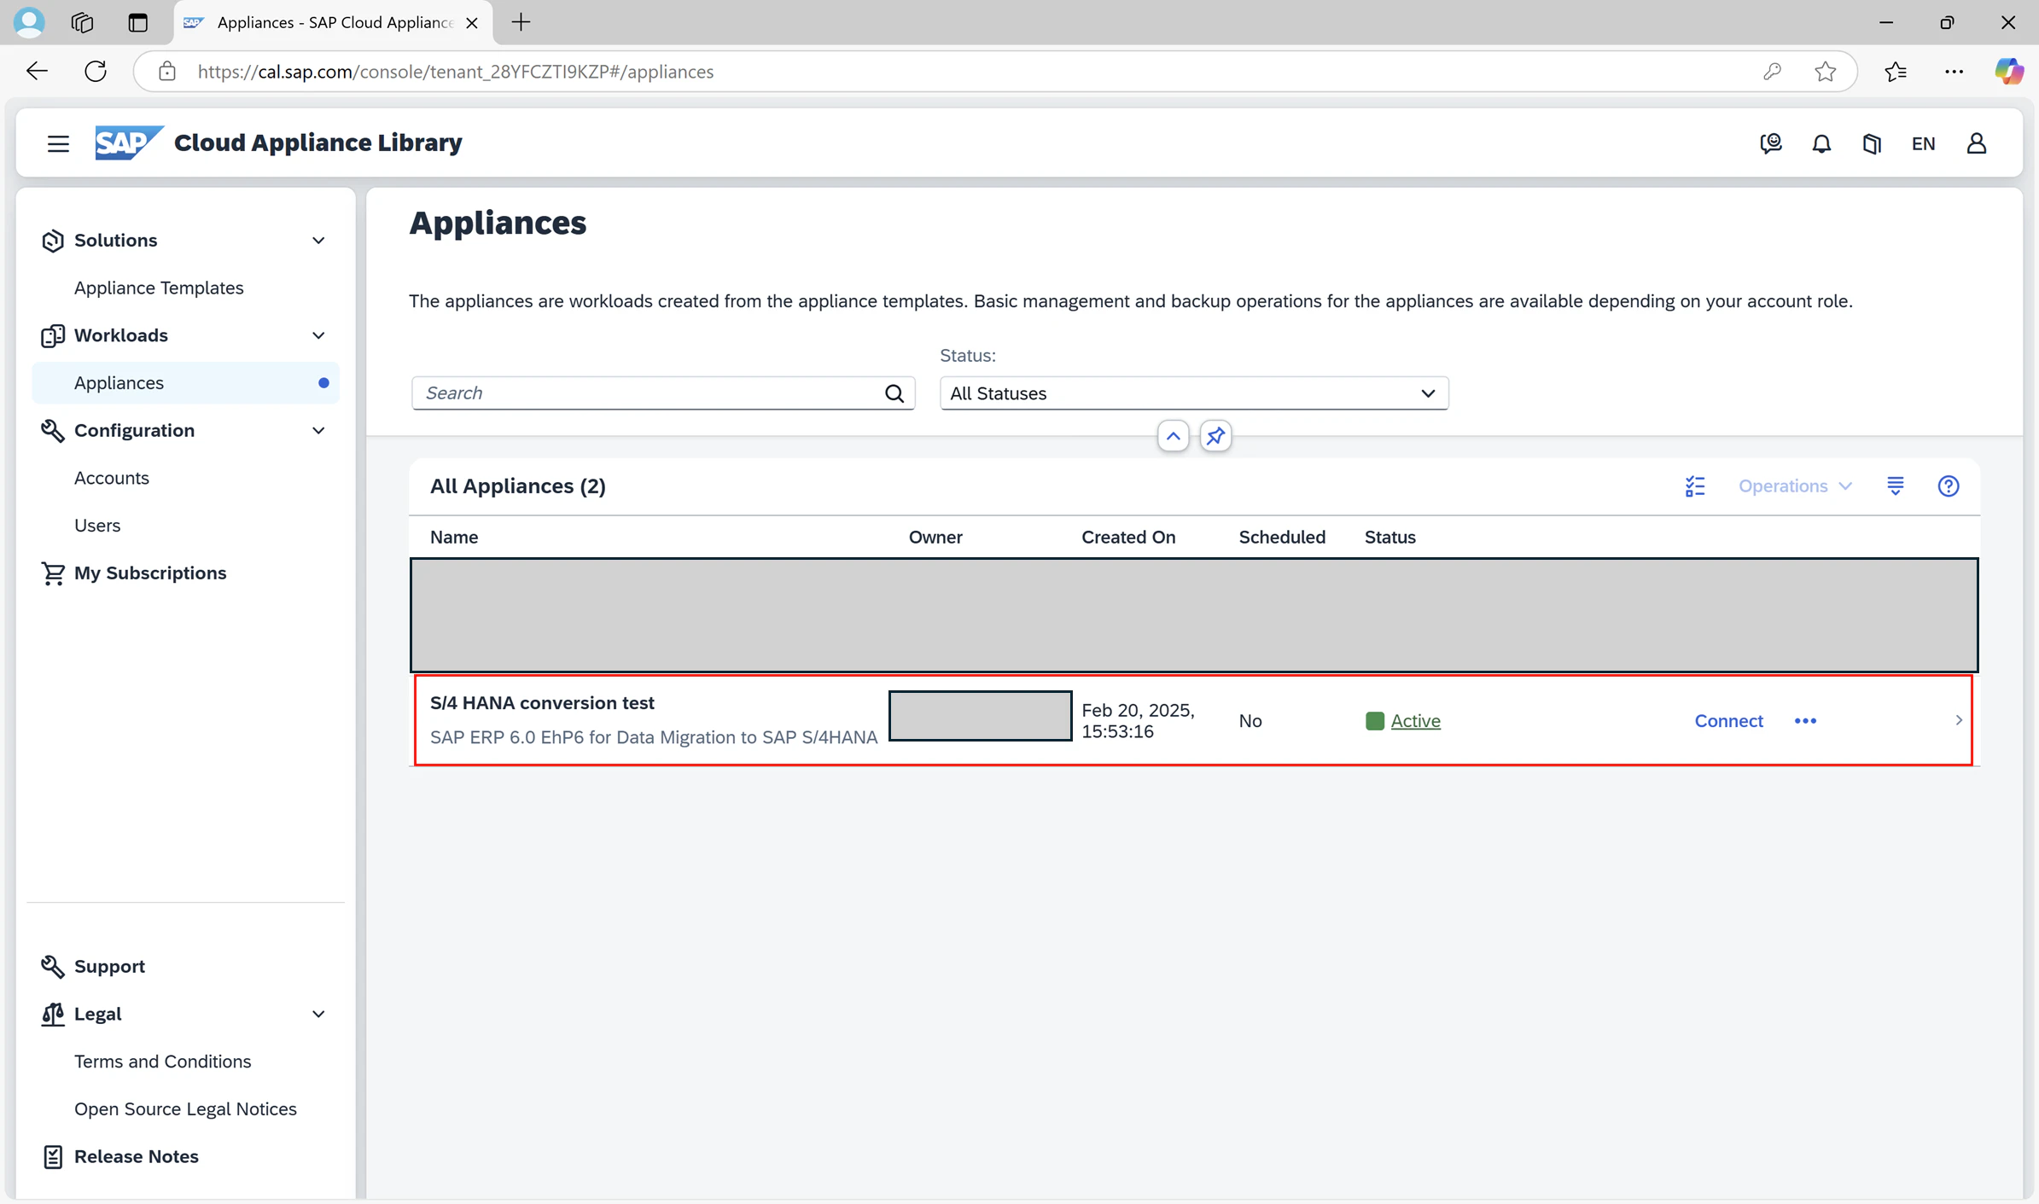The width and height of the screenshot is (2039, 1204).
Task: Open the tab actions menu
Action: [137, 22]
